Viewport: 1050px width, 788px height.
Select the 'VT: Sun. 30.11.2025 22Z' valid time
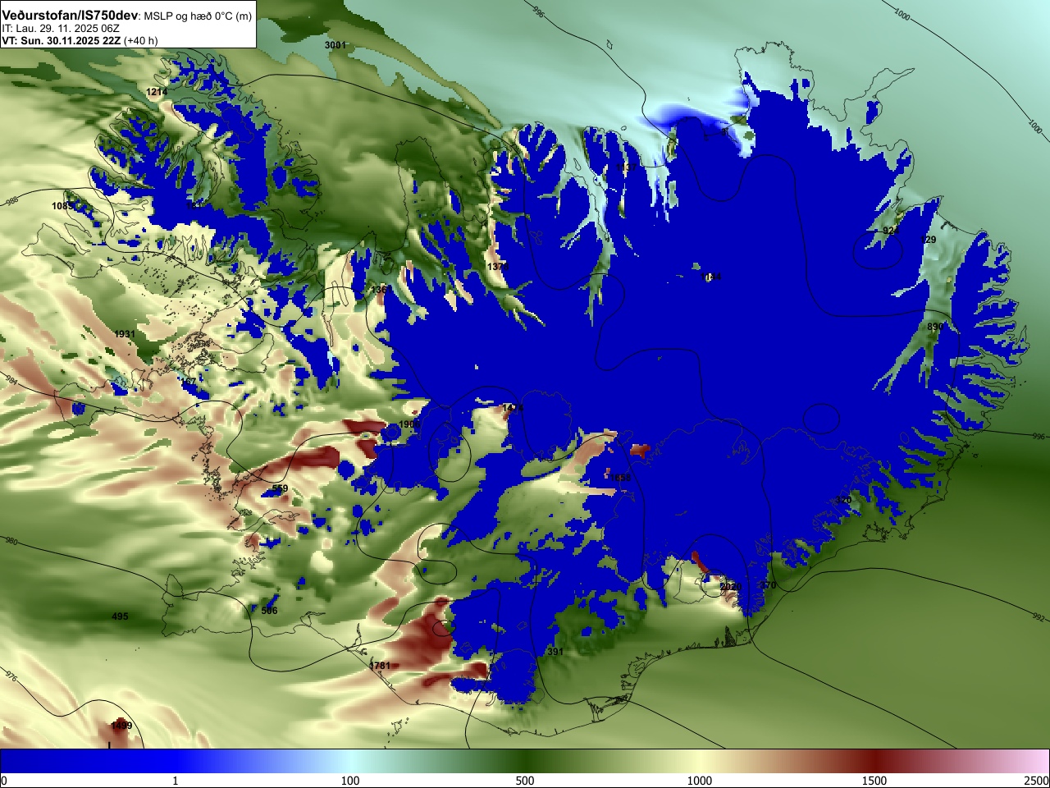click(x=62, y=40)
